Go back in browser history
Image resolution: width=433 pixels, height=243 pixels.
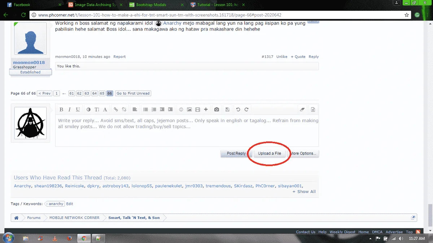[x=6, y=15]
